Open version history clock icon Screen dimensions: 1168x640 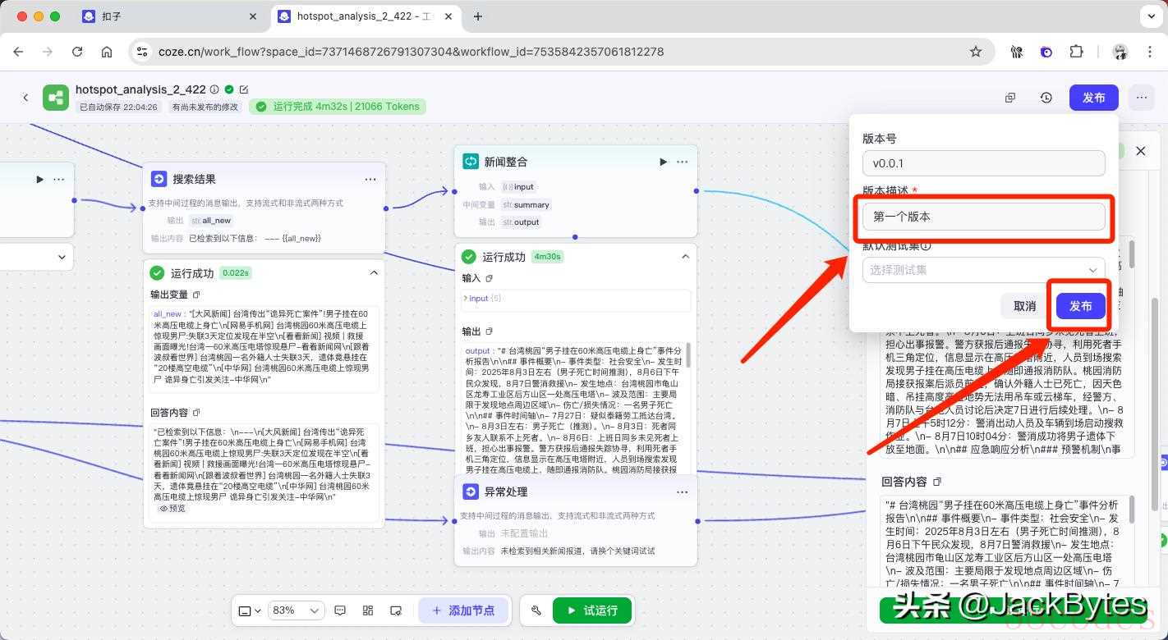coord(1046,98)
